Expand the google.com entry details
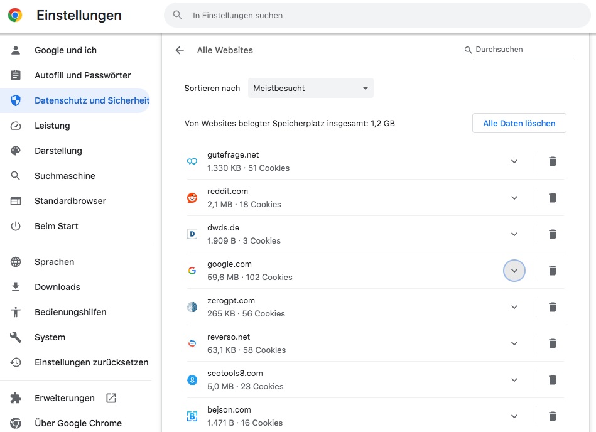The height and width of the screenshot is (432, 596). [514, 271]
